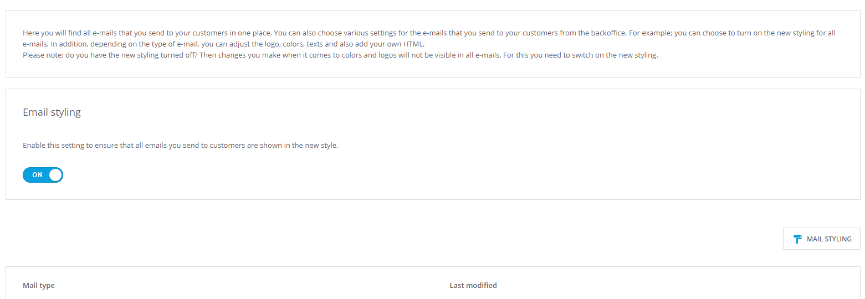The image size is (865, 299).
Task: Turn off the Email styling switch
Action: point(43,175)
